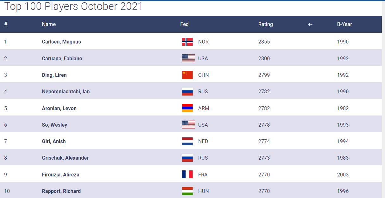Click the USA flag in Caruana's row

tap(188, 58)
